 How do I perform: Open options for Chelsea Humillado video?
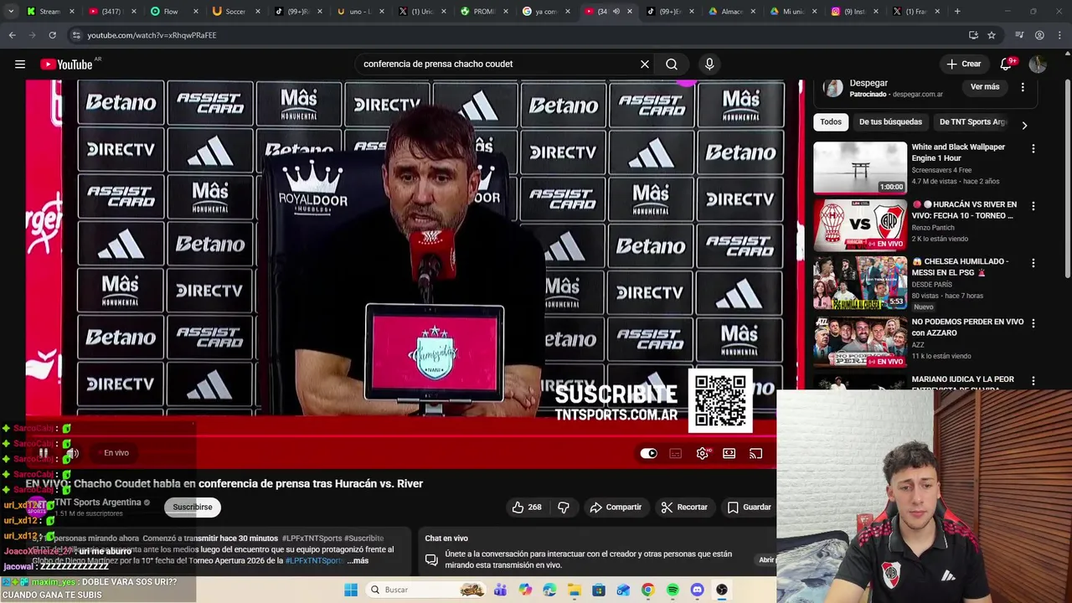click(1033, 263)
